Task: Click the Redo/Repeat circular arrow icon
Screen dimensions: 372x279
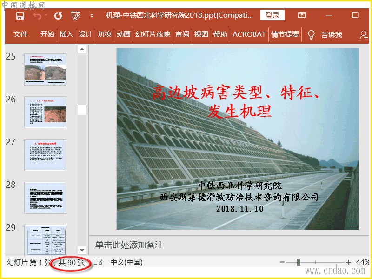Action: coord(58,16)
